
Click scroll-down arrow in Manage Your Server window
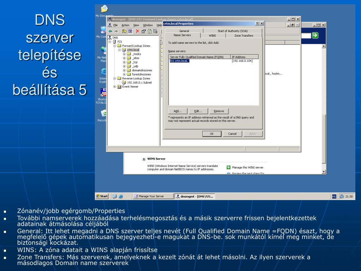(324, 172)
